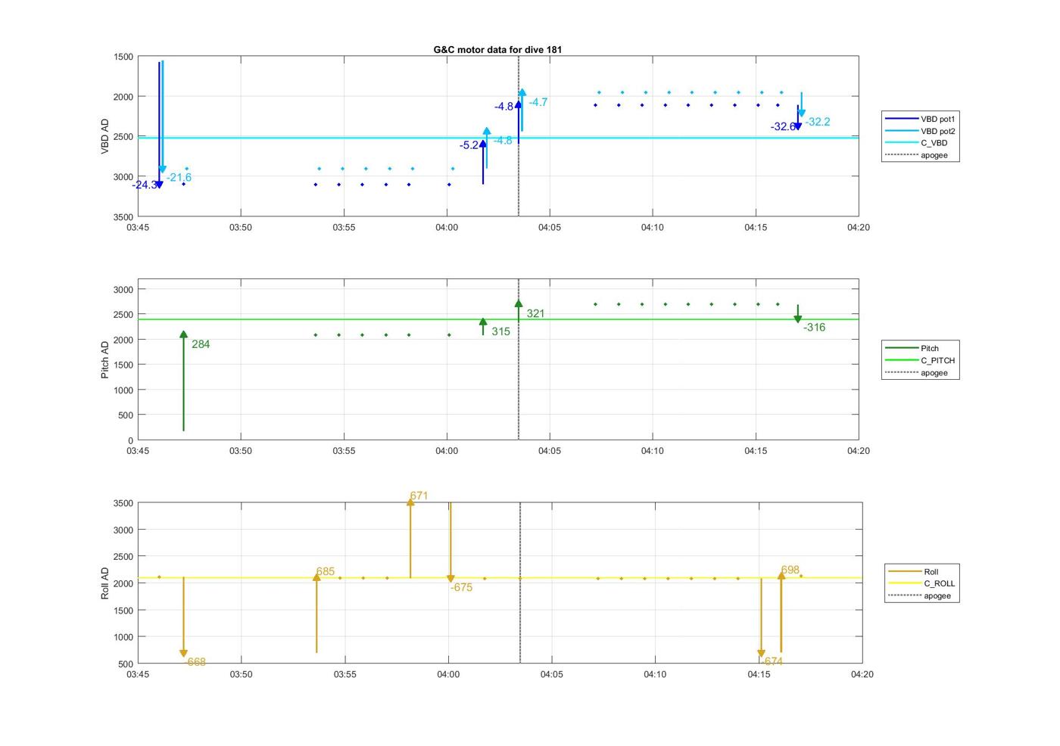Select the Roll legend entry

(914, 572)
